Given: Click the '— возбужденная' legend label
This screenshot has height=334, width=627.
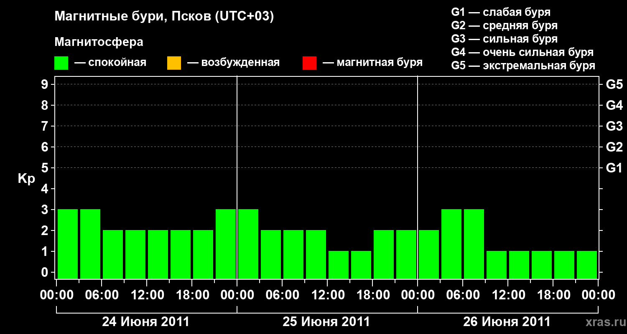Looking at the screenshot, I should coord(233,63).
